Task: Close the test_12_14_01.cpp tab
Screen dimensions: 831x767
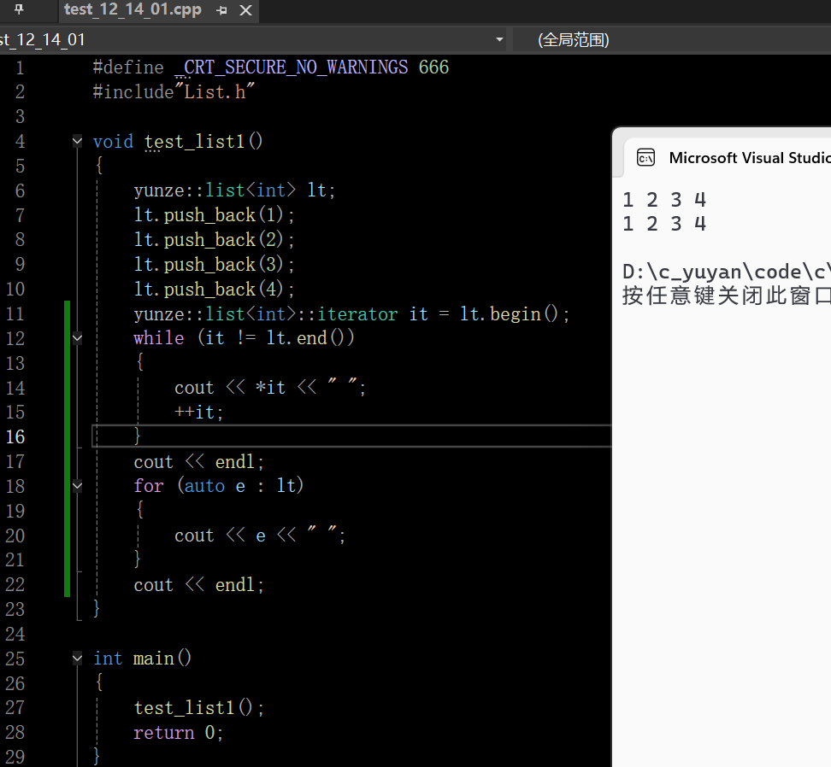Action: click(x=245, y=10)
